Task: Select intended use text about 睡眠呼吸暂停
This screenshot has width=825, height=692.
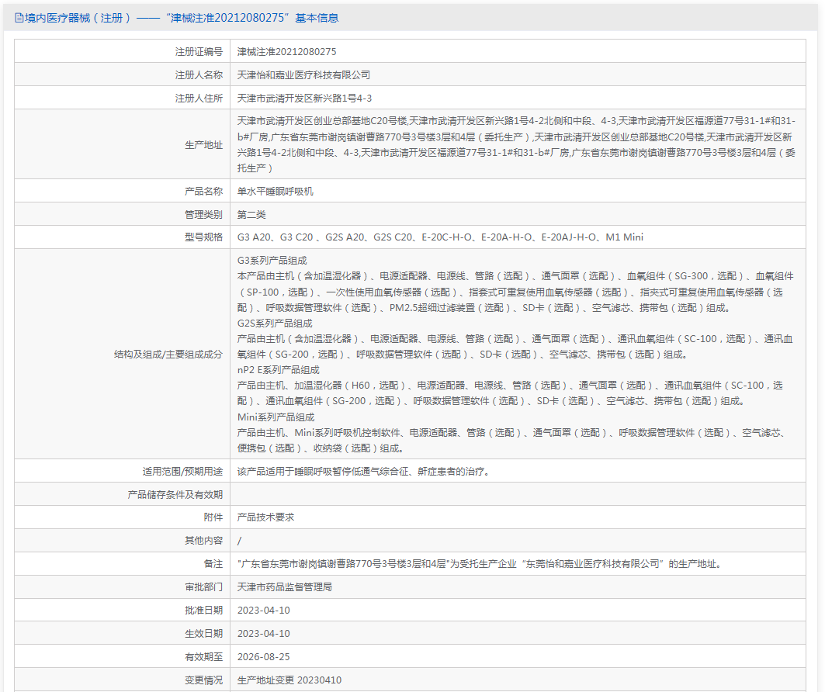Action: click(x=365, y=471)
